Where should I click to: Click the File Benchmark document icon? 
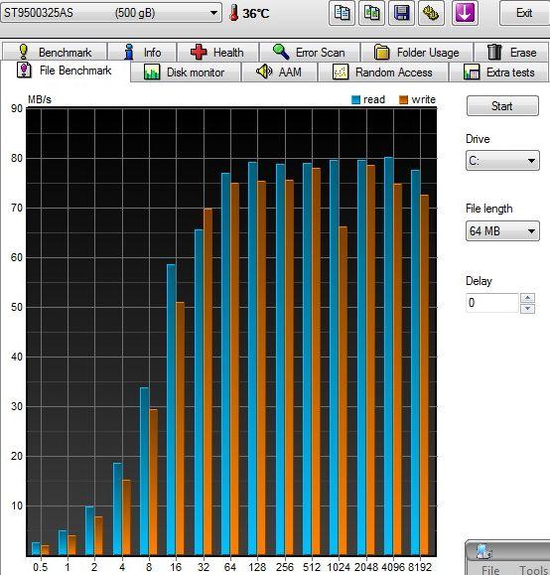point(24,70)
